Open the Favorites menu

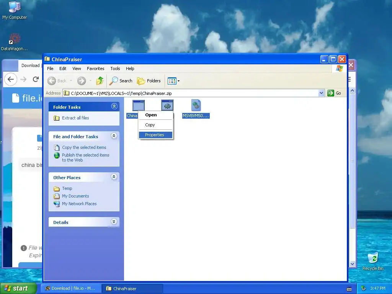[x=95, y=69]
